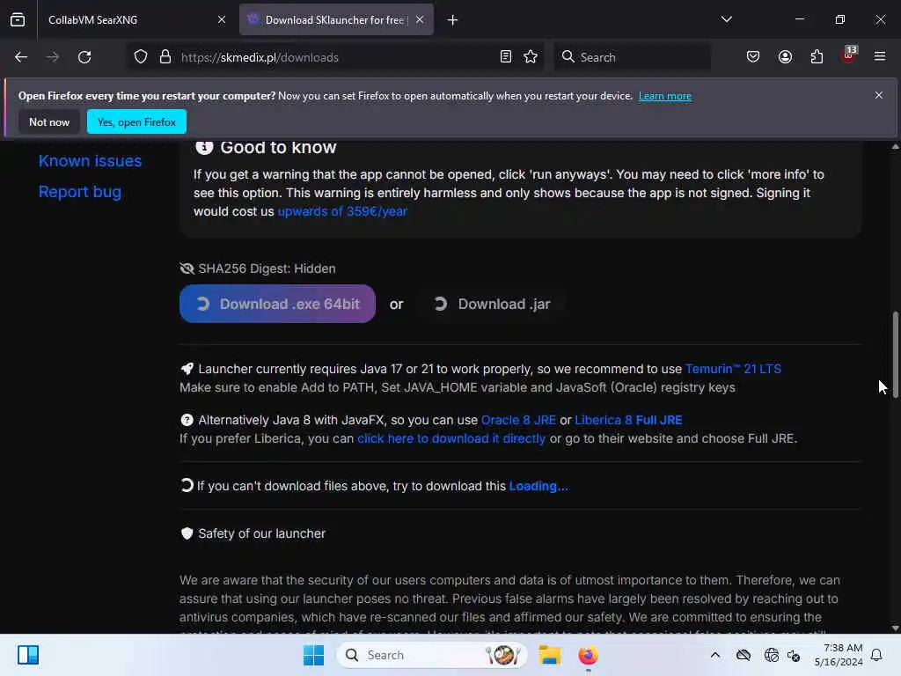Go back to the previous page
The width and height of the screenshot is (901, 676).
click(x=21, y=57)
